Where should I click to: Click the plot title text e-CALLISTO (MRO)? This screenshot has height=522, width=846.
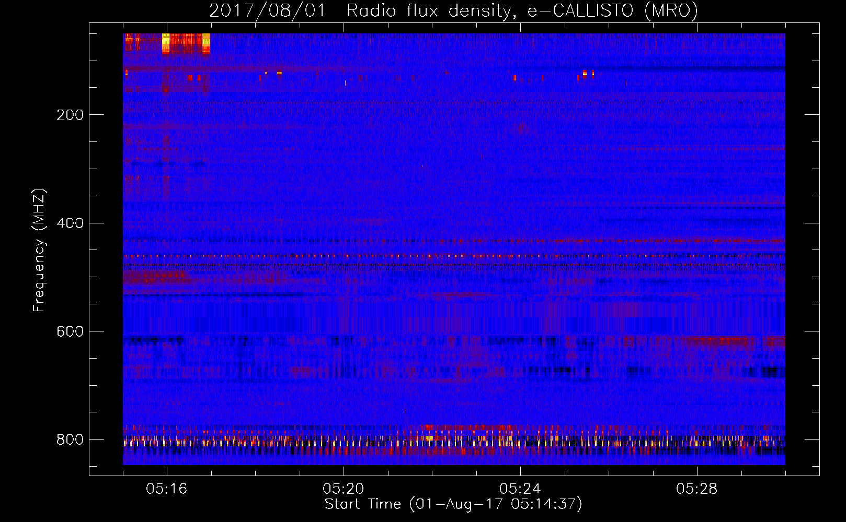pos(612,10)
